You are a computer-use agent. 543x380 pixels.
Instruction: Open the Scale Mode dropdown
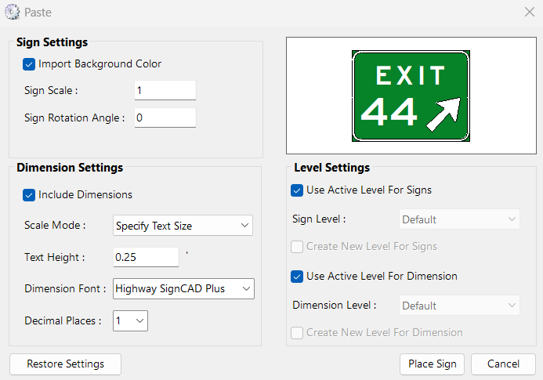pos(183,226)
